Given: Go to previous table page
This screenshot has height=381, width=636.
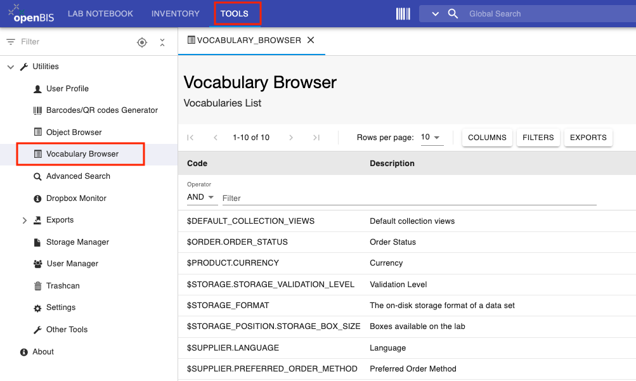Looking at the screenshot, I should point(216,138).
